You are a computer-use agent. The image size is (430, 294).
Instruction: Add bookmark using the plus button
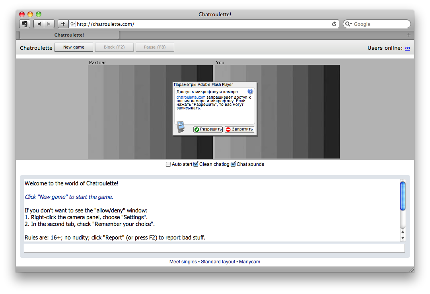click(63, 24)
